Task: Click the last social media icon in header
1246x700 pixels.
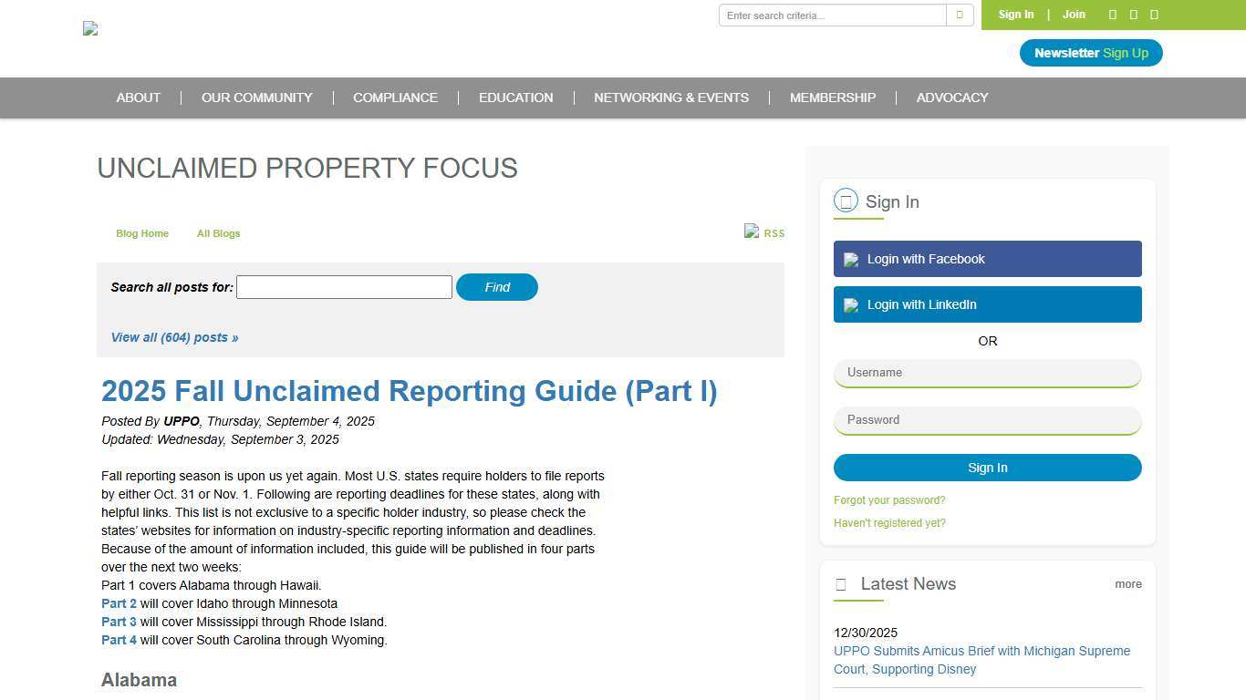Action: point(1154,15)
